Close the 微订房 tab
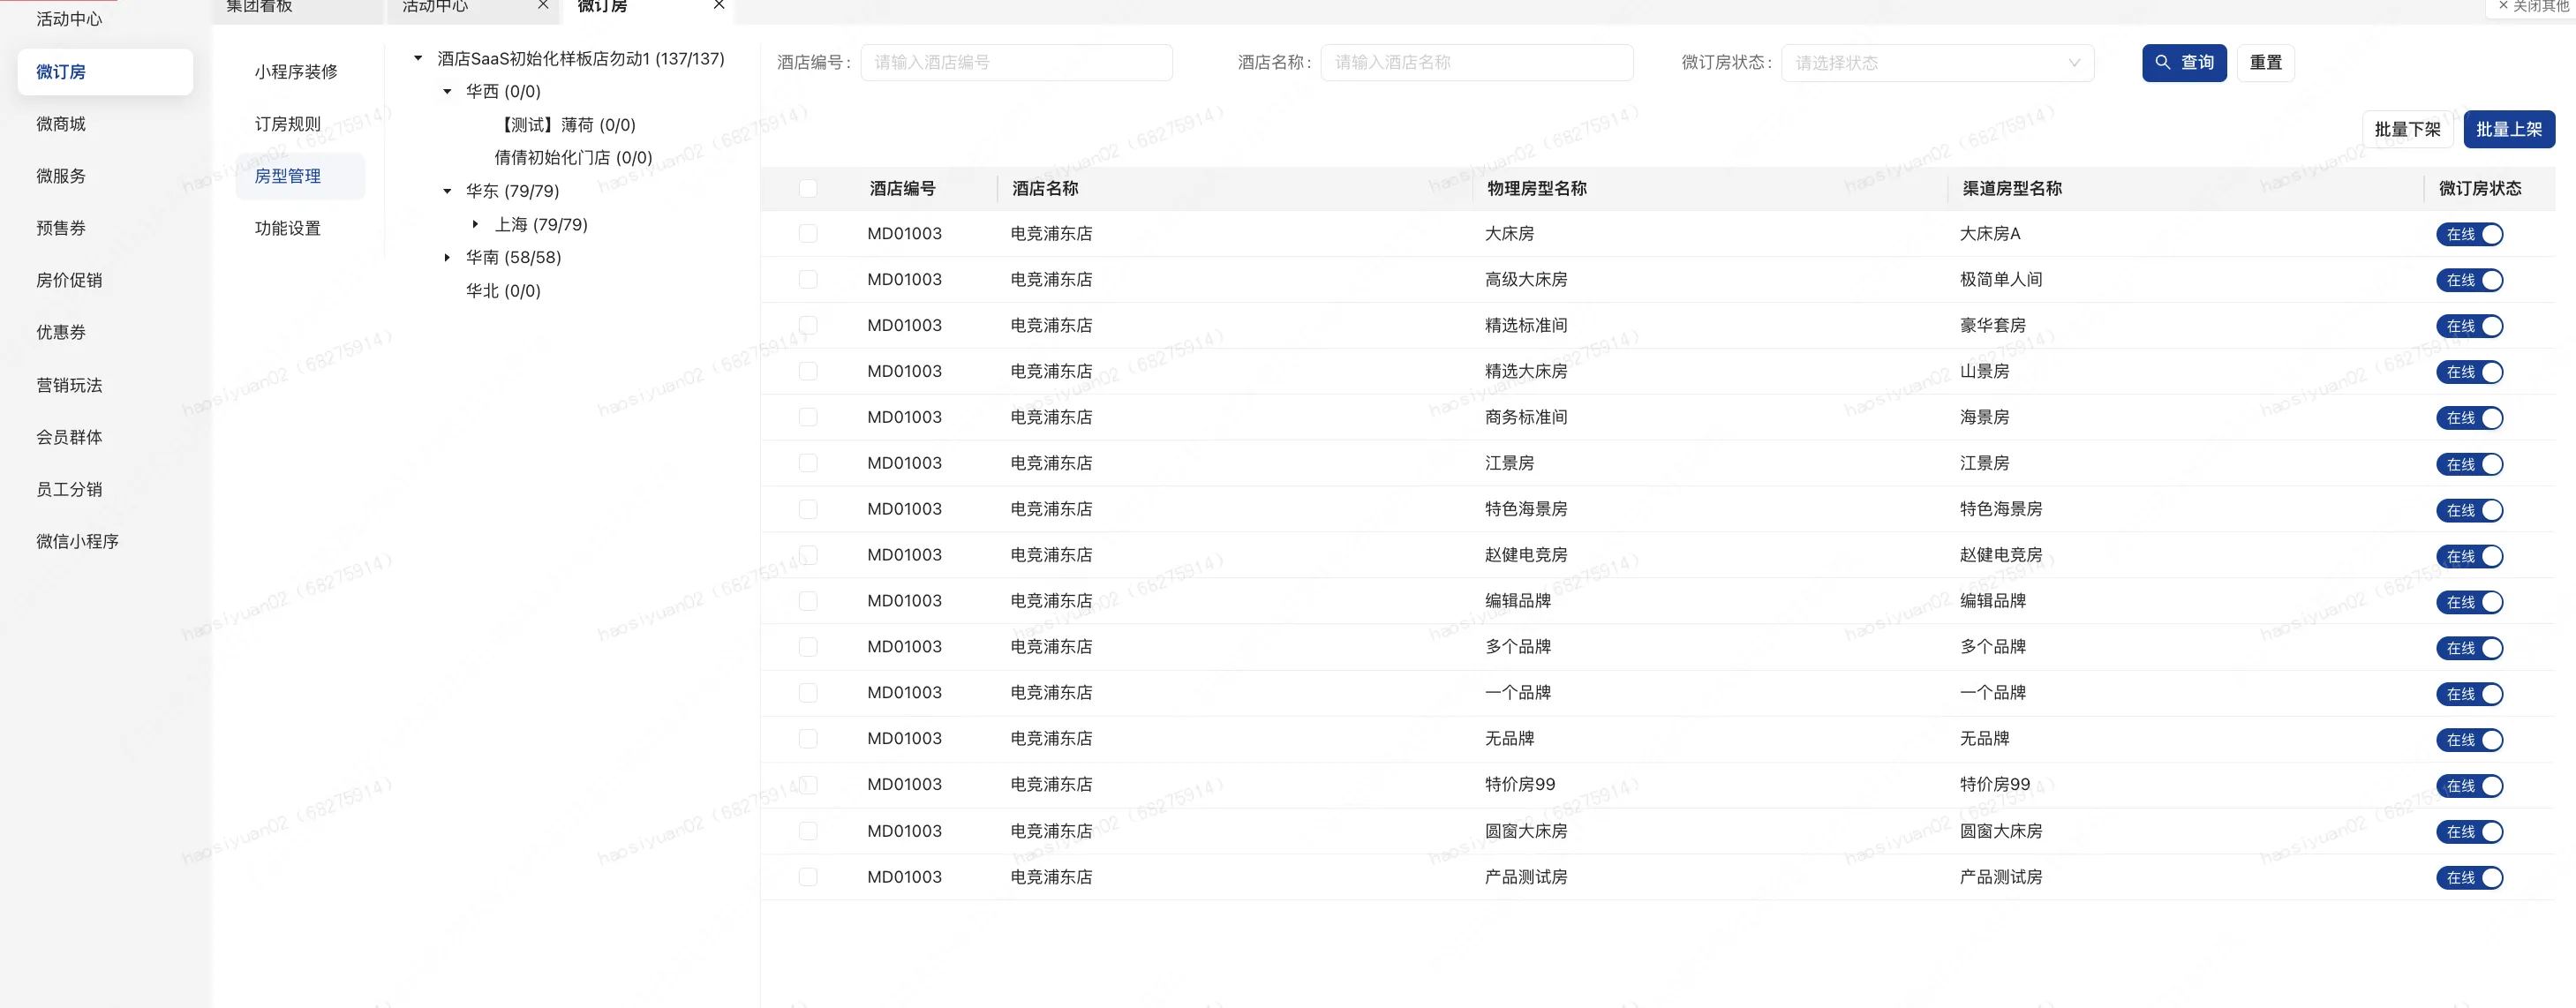2576x1008 pixels. pyautogui.click(x=718, y=6)
